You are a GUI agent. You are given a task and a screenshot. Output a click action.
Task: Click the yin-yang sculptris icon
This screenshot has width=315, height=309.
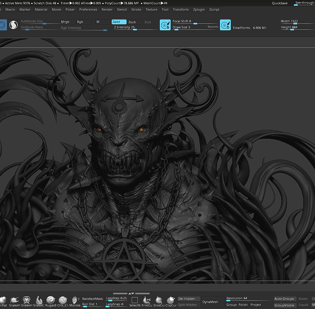(13, 25)
